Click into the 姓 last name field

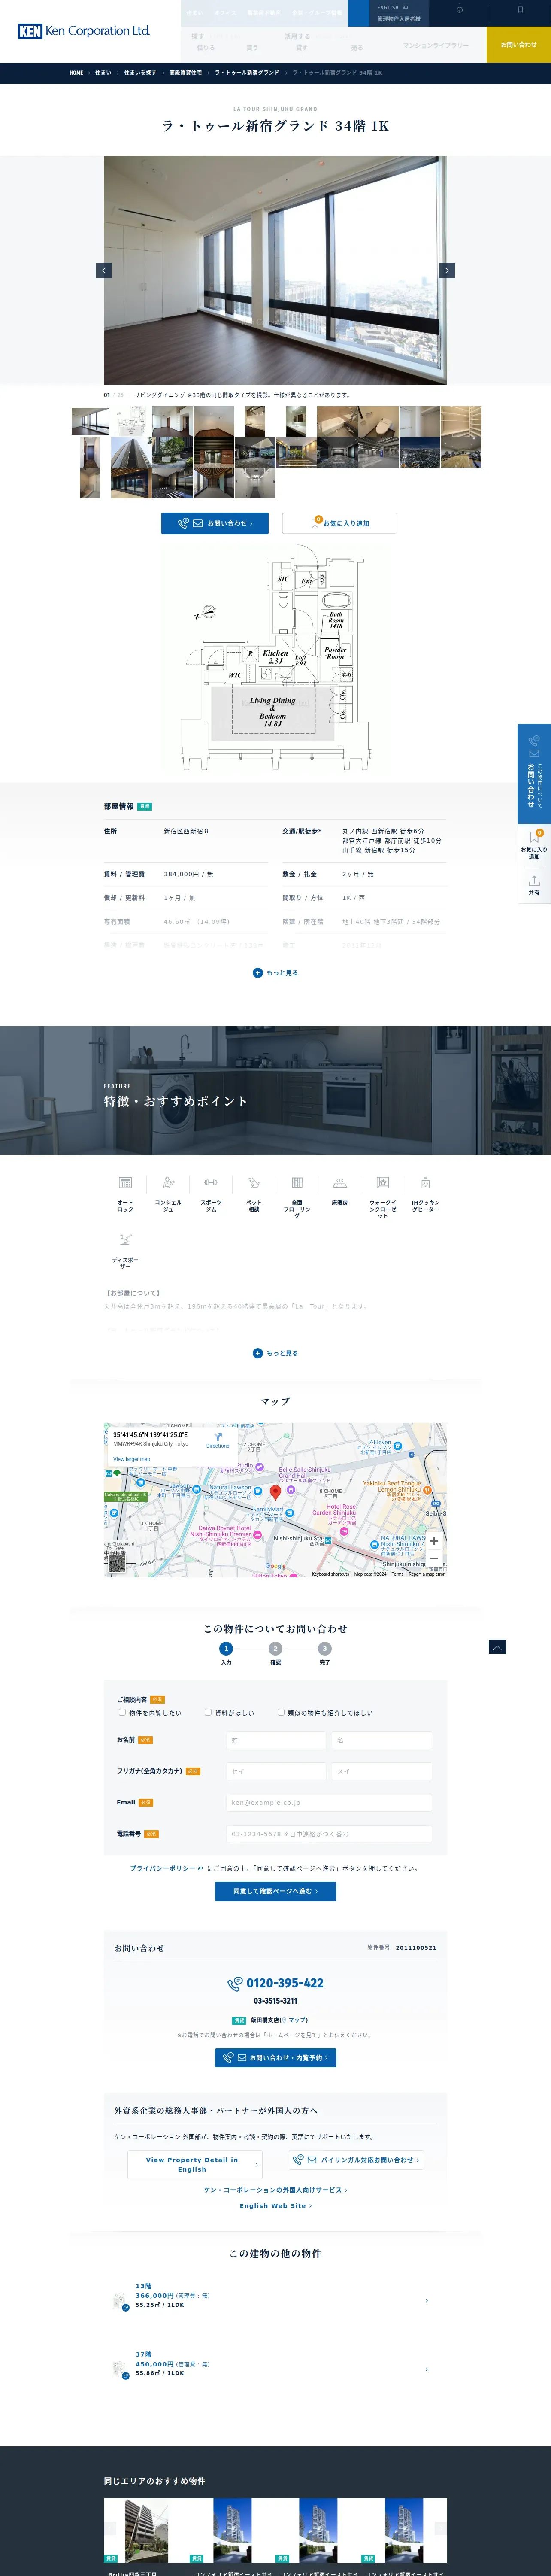[x=276, y=1740]
